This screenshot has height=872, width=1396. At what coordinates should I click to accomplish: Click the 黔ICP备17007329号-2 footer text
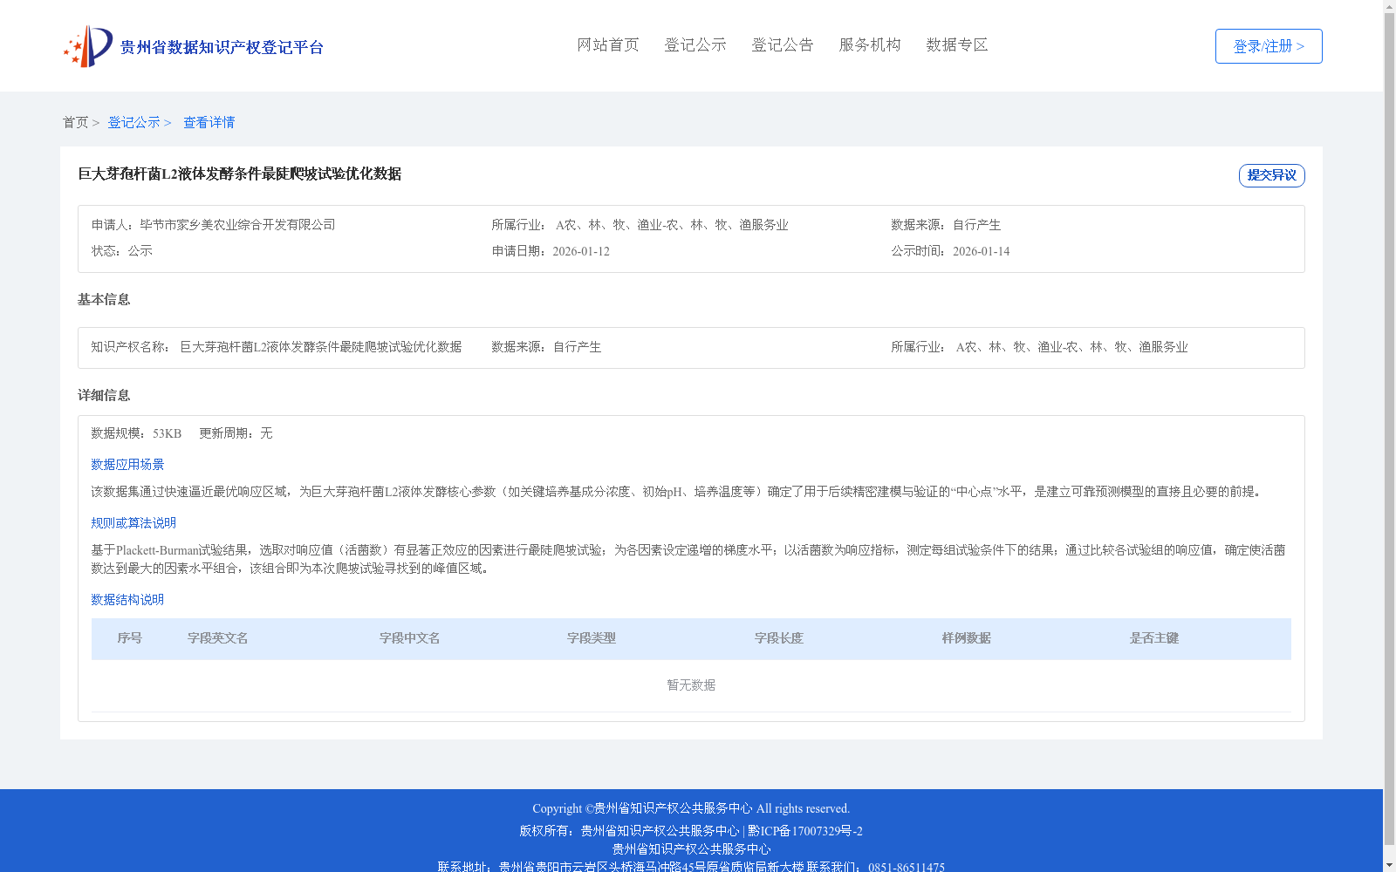click(x=805, y=831)
